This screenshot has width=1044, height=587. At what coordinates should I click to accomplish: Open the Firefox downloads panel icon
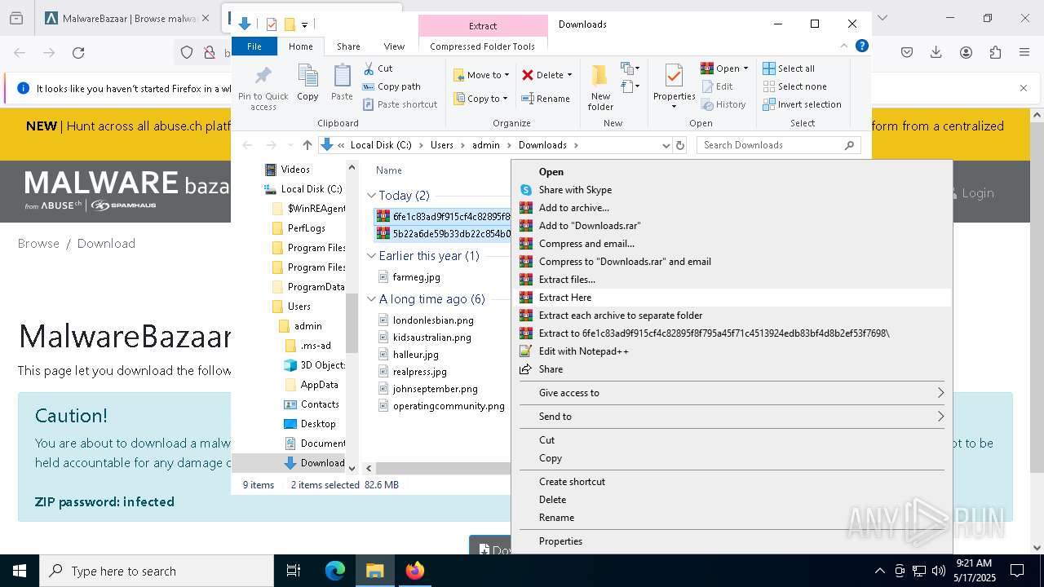(936, 53)
